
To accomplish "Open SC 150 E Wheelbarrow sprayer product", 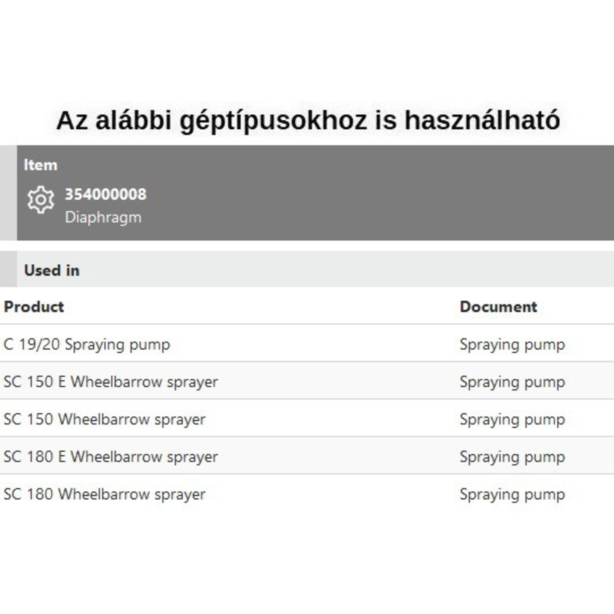I will pos(111,382).
